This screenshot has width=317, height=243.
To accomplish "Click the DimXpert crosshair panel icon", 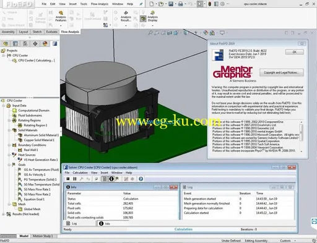I will pyautogui.click(x=35, y=43).
